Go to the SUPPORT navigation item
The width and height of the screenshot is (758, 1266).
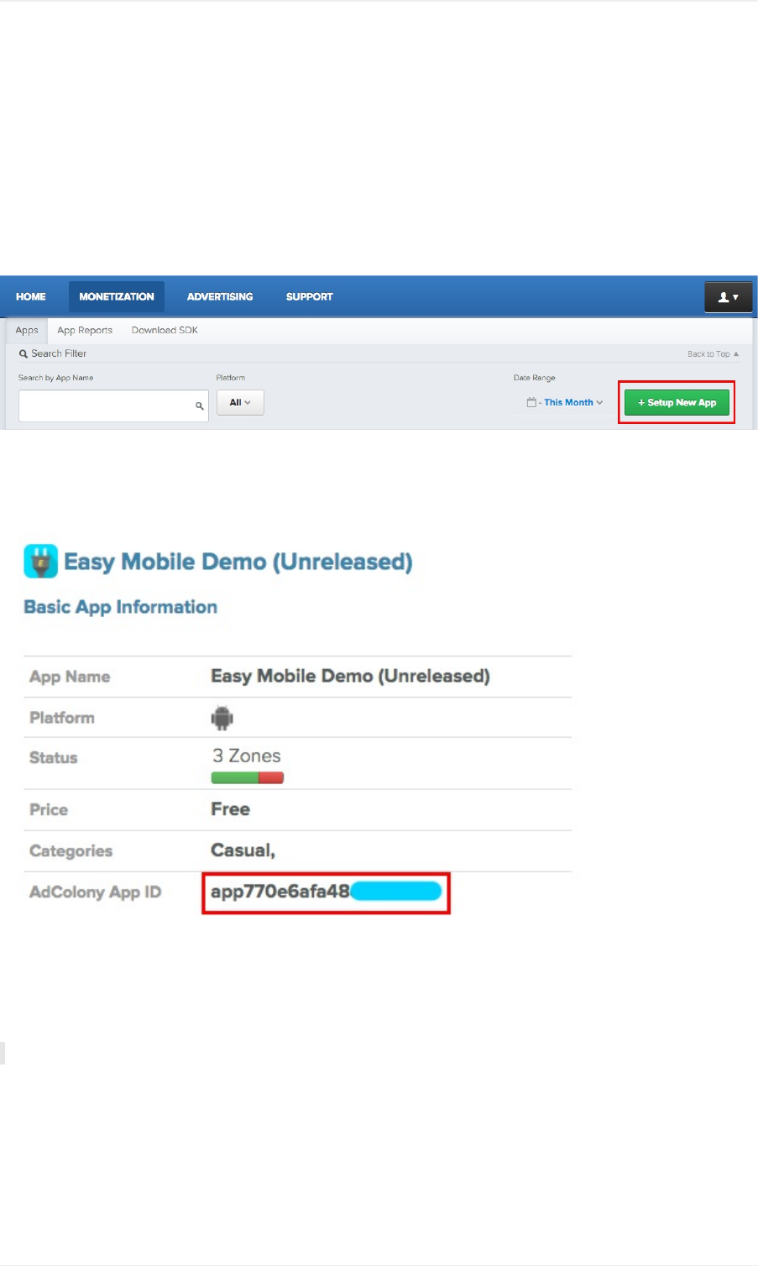click(x=310, y=296)
